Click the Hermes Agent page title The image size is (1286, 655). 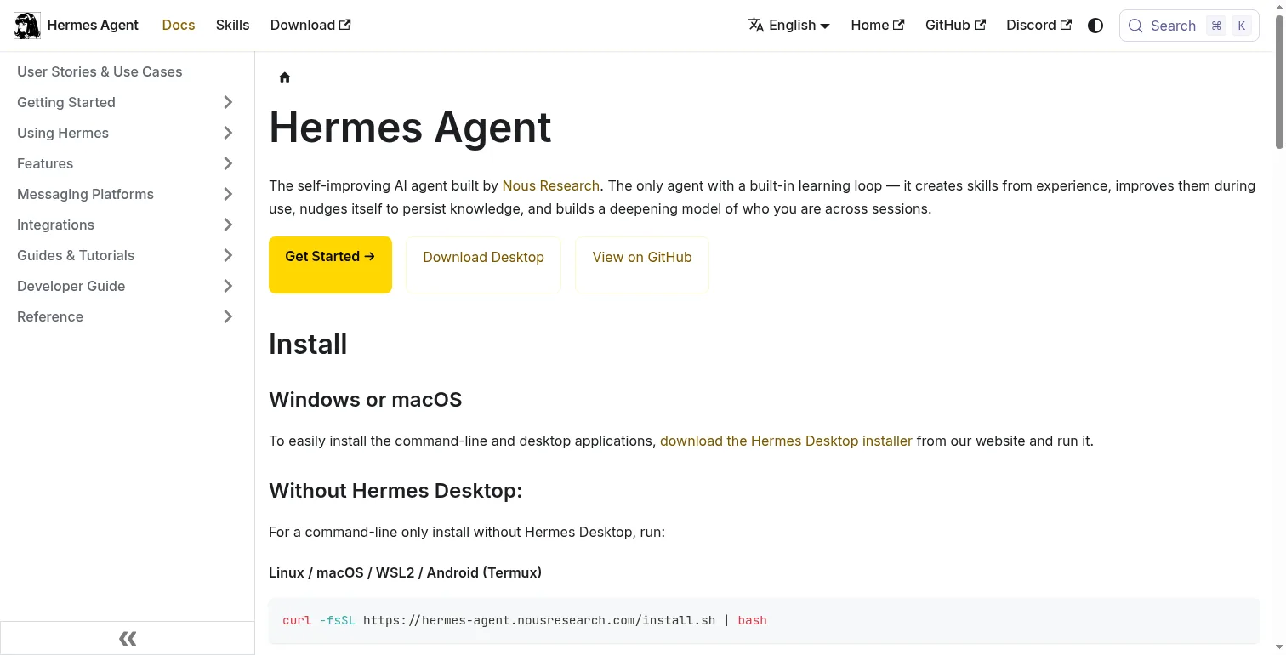coord(410,128)
